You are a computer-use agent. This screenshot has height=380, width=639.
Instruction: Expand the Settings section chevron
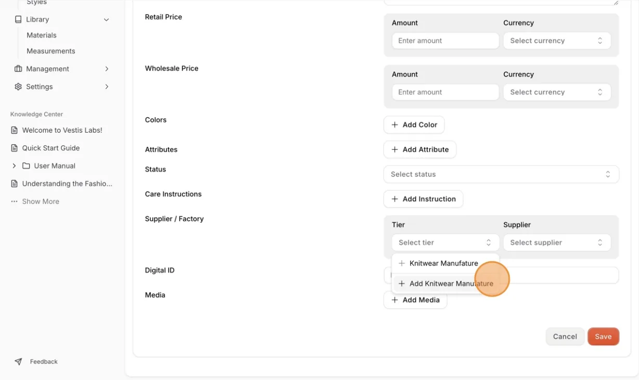pos(106,86)
